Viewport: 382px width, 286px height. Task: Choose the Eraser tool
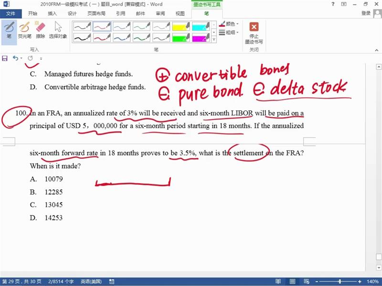(40, 31)
